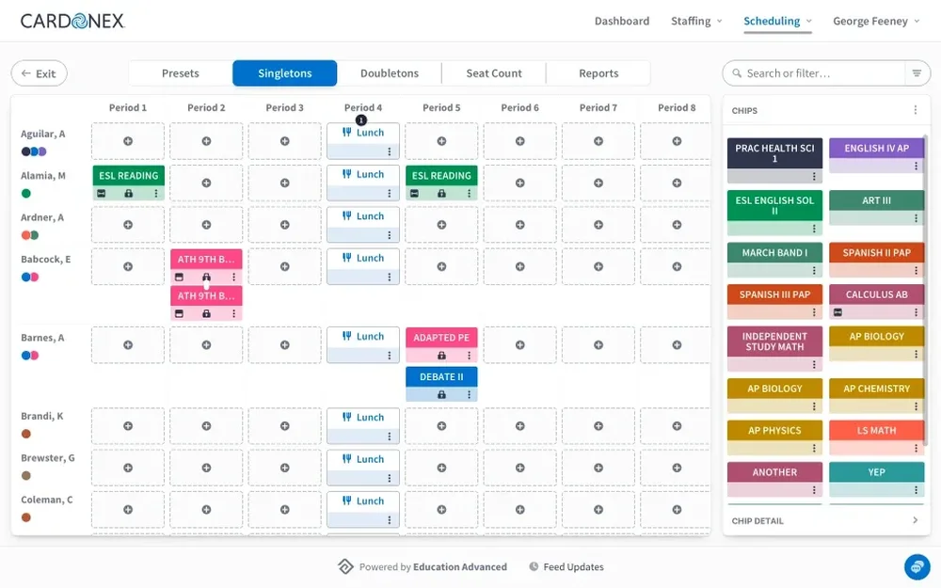Add a course to Barnes, A Period 6

click(x=519, y=345)
